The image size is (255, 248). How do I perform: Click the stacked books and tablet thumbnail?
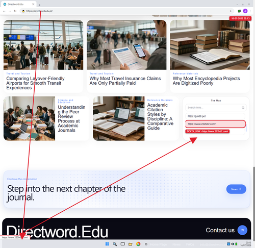[x=210, y=45]
